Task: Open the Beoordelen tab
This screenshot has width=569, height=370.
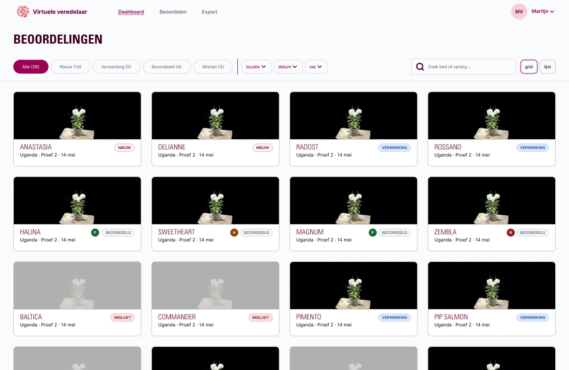Action: [173, 12]
